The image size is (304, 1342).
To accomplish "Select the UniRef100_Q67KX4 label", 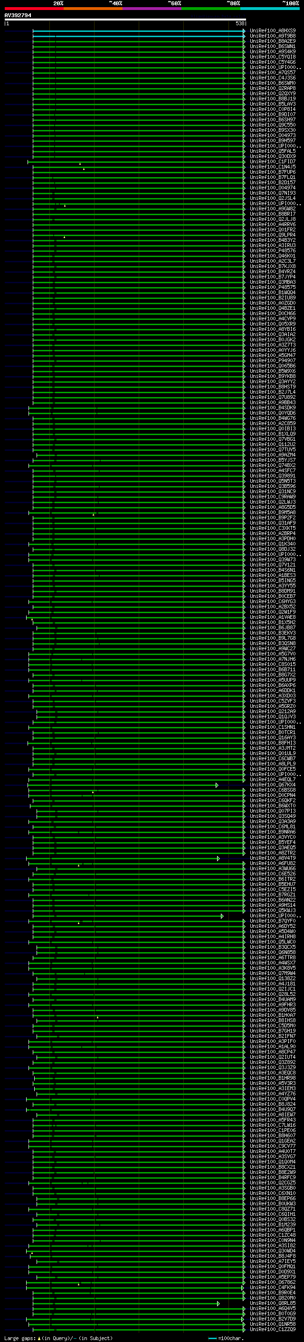I will click(x=273, y=785).
